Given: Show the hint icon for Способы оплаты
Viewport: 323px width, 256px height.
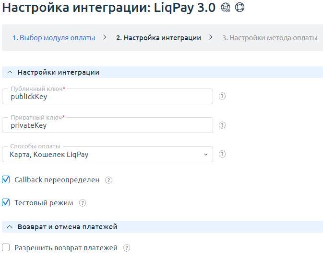Looking at the screenshot, I should pos(222,155).
